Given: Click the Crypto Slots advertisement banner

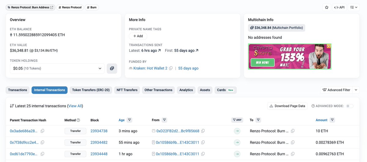Looking at the screenshot, I should click(x=290, y=56).
